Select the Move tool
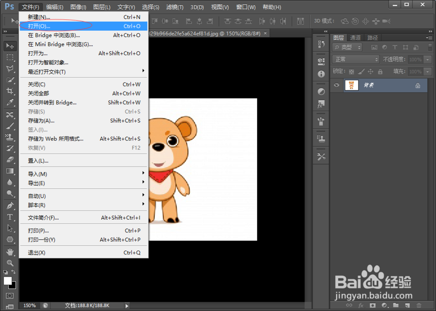Viewport: 436px width, 311px height. pos(10,46)
